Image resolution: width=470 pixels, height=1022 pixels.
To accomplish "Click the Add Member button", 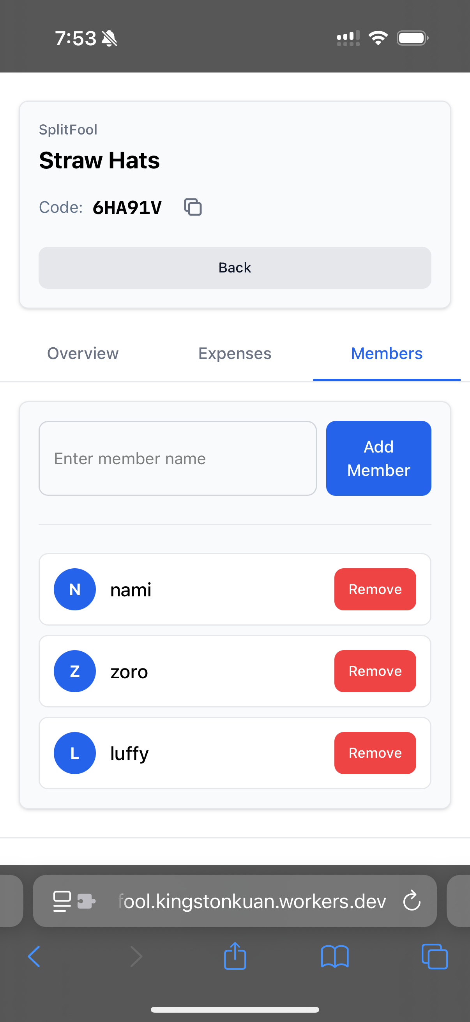I will pyautogui.click(x=379, y=458).
